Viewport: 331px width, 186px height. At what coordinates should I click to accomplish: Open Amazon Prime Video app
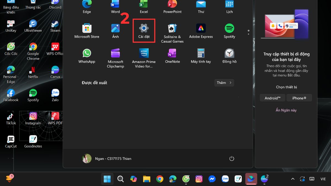[144, 58]
